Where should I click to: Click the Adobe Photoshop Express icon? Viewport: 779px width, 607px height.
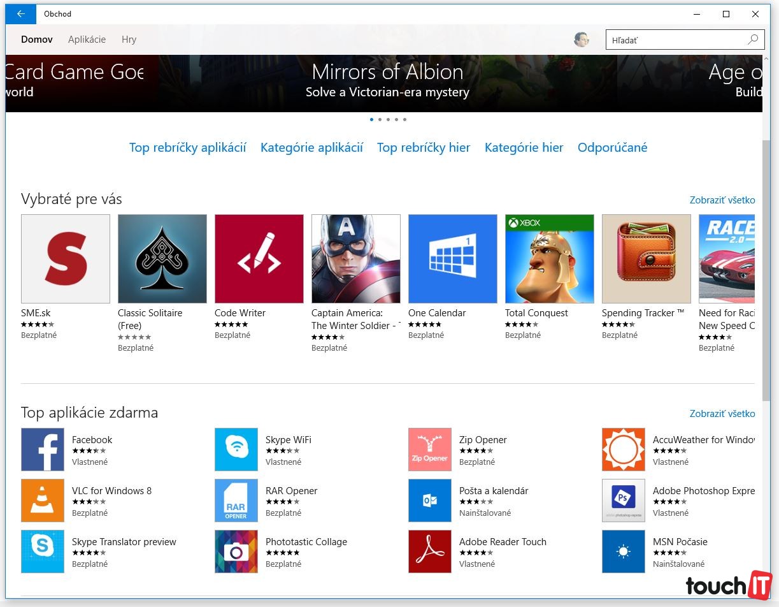[624, 501]
